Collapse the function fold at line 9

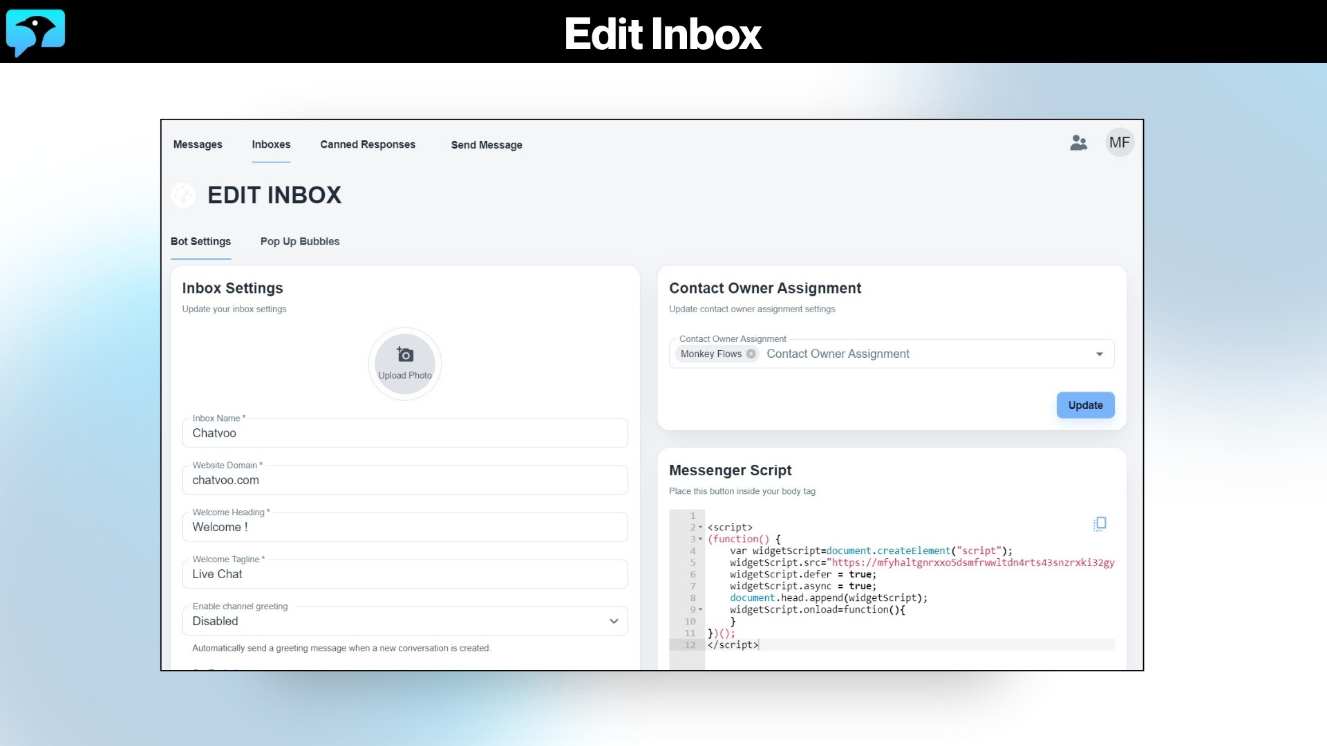click(x=701, y=609)
